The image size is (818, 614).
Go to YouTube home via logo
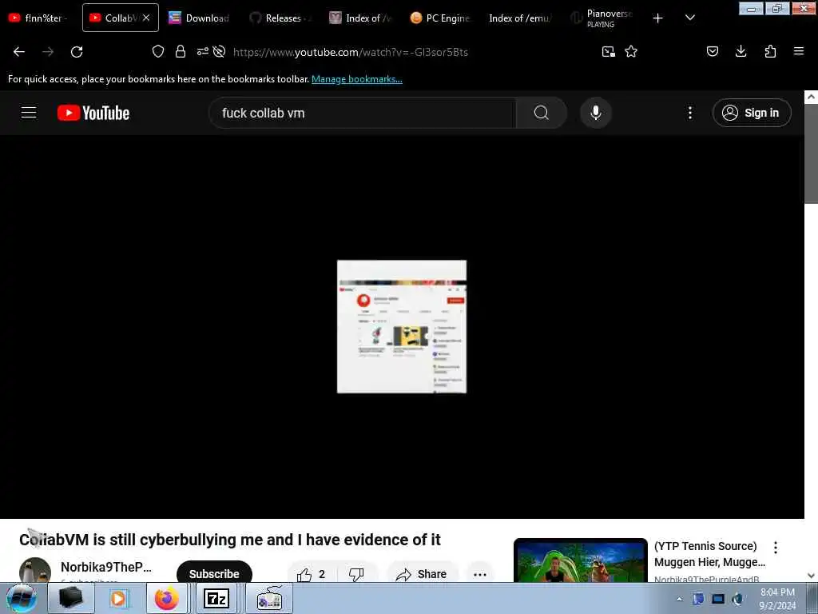[x=93, y=113]
